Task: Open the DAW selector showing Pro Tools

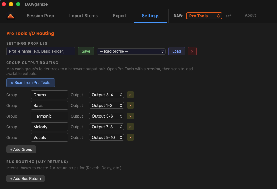Action: [204, 16]
